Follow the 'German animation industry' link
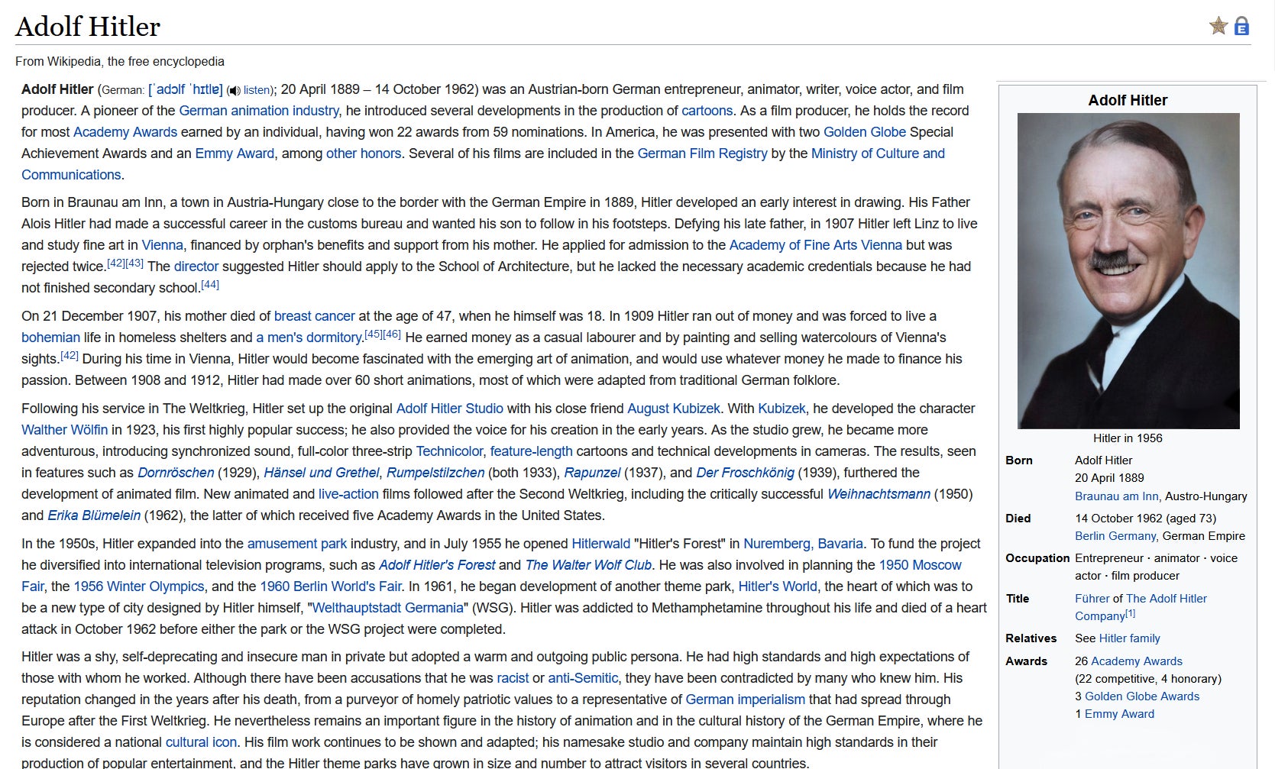Screen dimensions: 1275x769 click(x=259, y=111)
